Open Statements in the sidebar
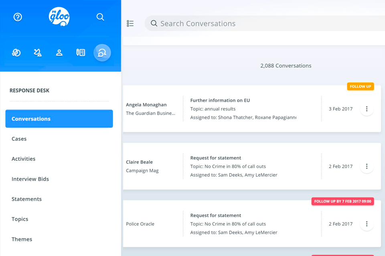Screen dimensions: 385x256 26,199
